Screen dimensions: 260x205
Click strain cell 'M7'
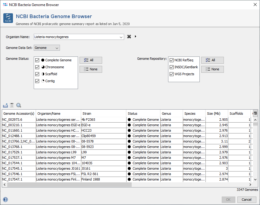point(104,158)
